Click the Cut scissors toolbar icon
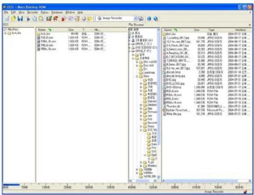 pyautogui.click(x=28, y=19)
